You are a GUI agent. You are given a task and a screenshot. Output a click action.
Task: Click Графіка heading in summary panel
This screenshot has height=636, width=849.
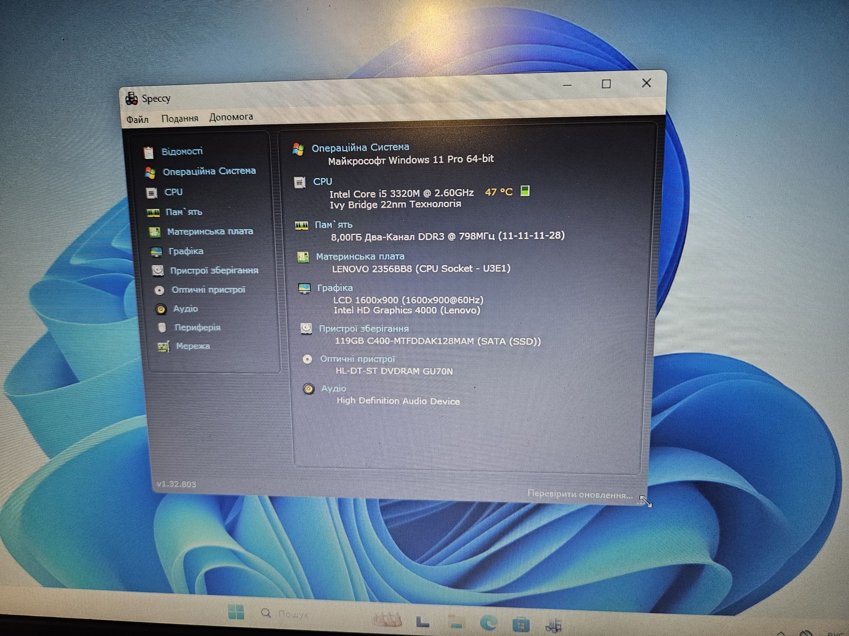pyautogui.click(x=335, y=288)
